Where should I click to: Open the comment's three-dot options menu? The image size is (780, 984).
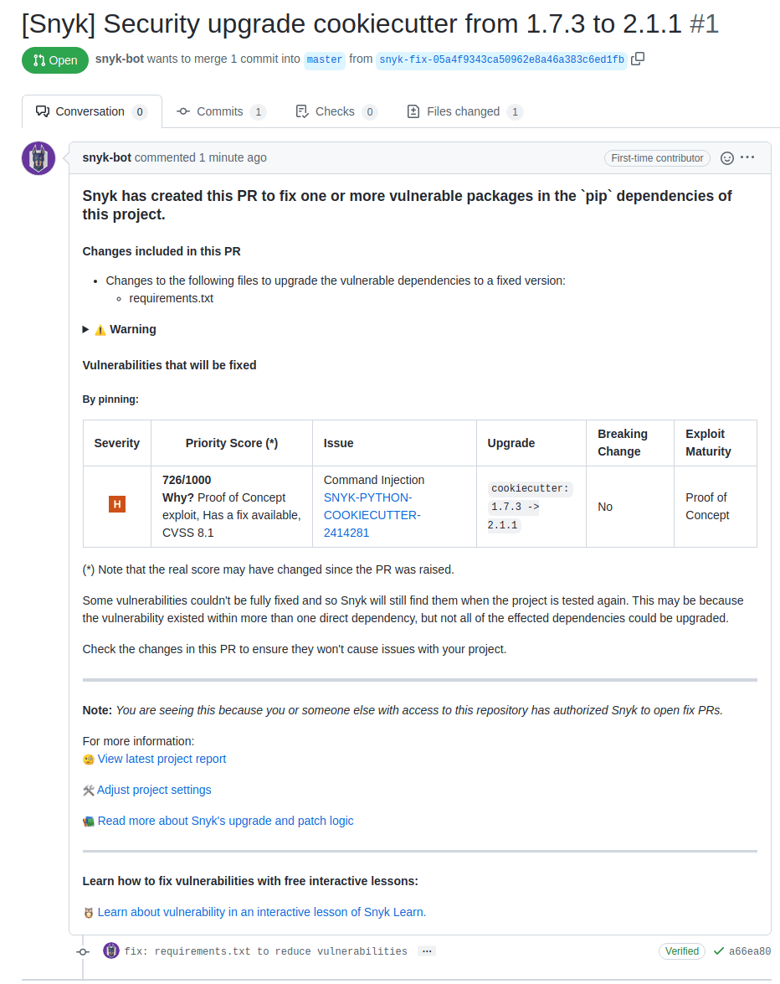tap(747, 157)
